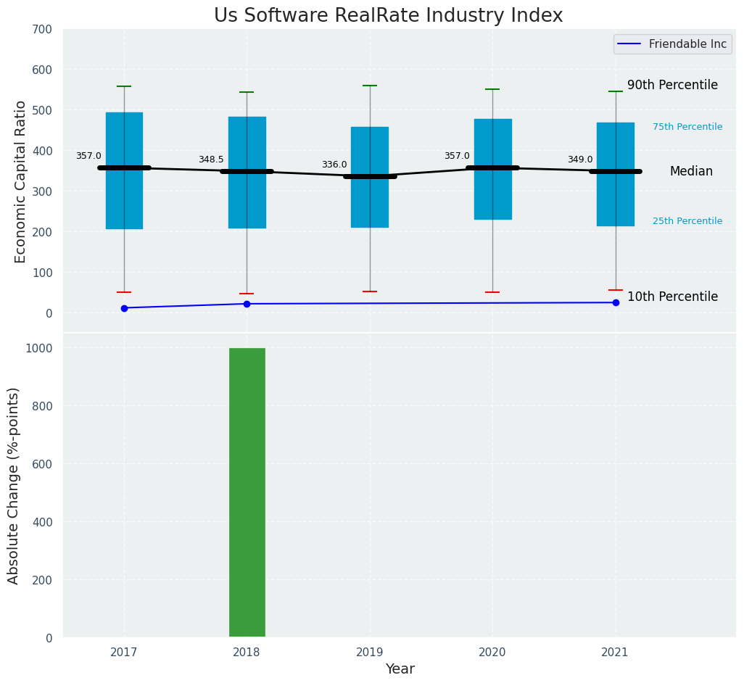Click the 2020 x-axis tick label

pyautogui.click(x=492, y=653)
